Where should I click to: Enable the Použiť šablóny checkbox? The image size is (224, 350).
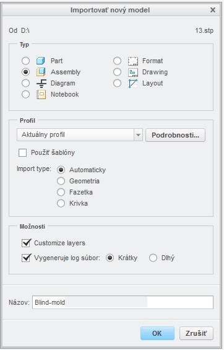22,152
